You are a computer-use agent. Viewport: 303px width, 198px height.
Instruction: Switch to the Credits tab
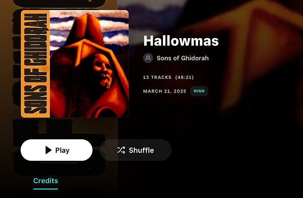(46, 180)
